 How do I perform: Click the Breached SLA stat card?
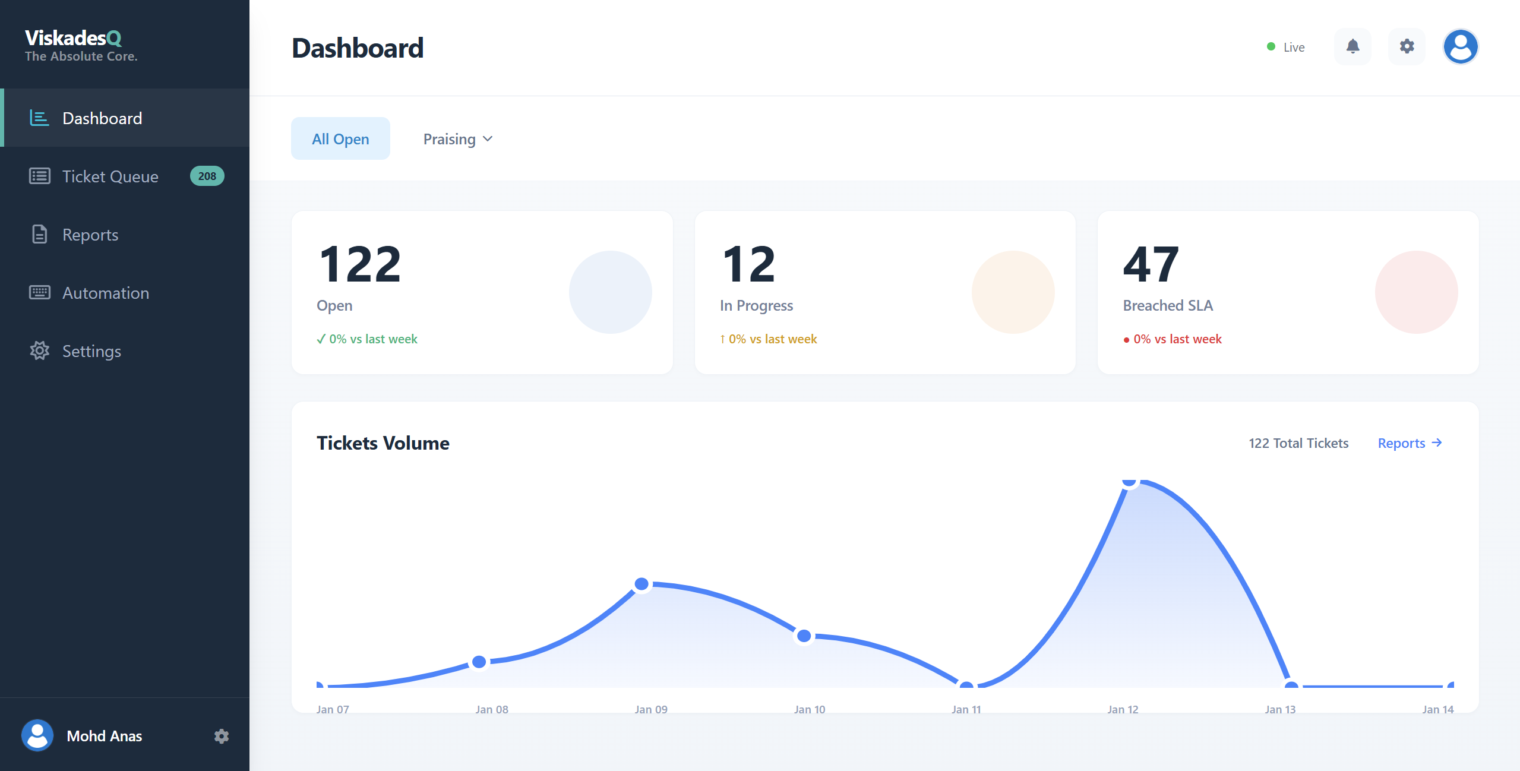click(x=1287, y=292)
